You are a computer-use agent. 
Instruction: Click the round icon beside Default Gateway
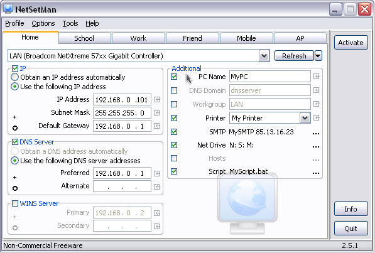coord(15,128)
